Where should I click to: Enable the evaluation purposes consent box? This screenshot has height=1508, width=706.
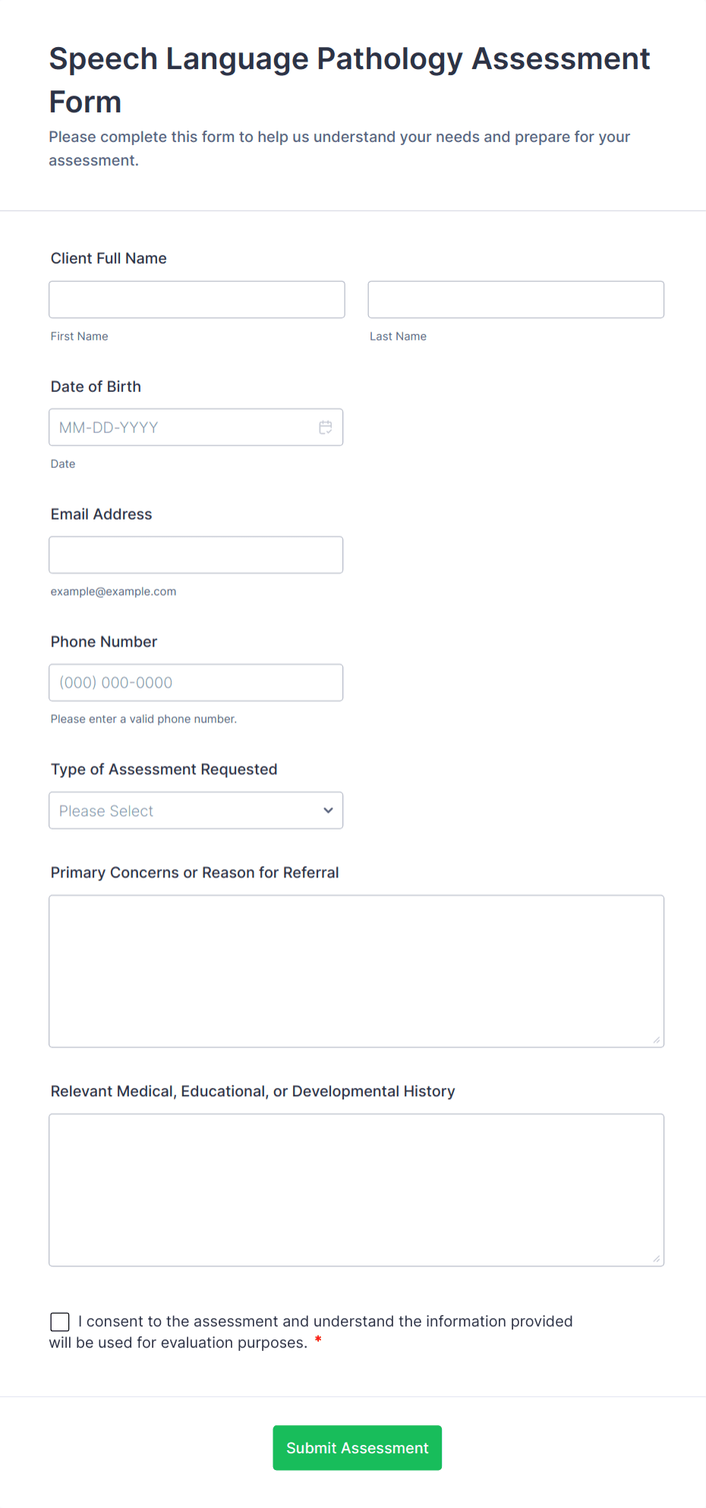click(x=59, y=1322)
